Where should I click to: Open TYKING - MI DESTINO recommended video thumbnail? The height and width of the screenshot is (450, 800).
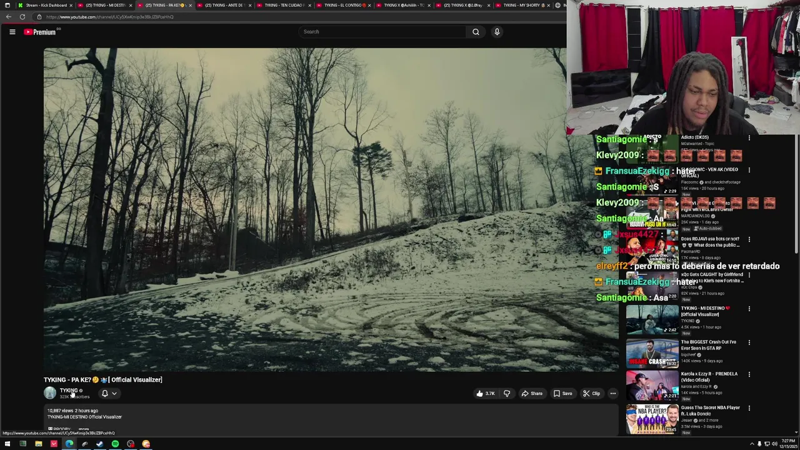(x=652, y=319)
